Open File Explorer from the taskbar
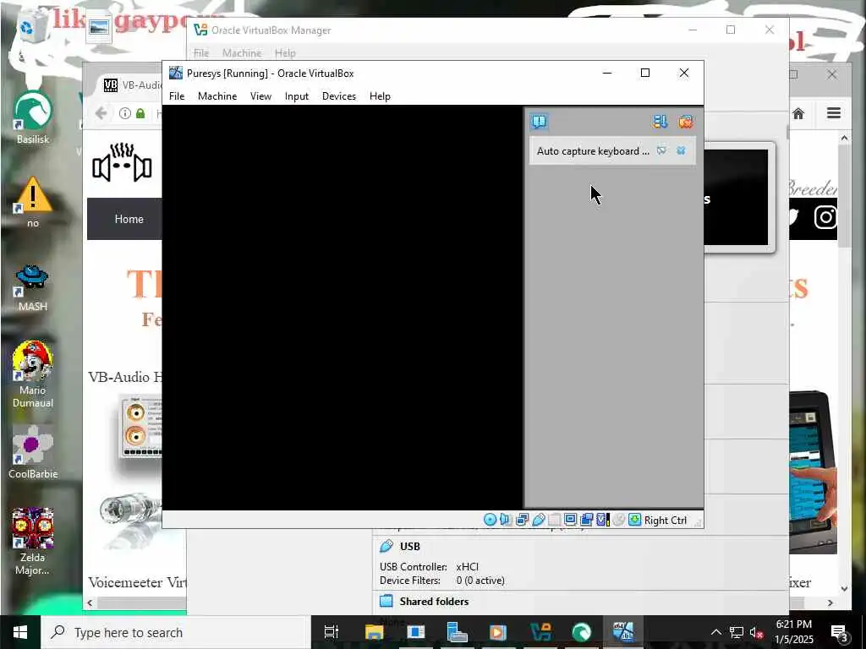This screenshot has height=649, width=866. click(374, 632)
